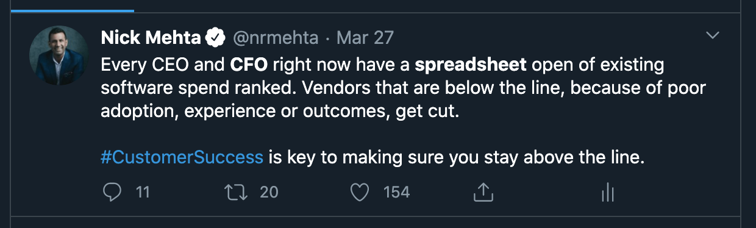Open the @nrmehta handle
This screenshot has height=228, width=756.
(274, 38)
